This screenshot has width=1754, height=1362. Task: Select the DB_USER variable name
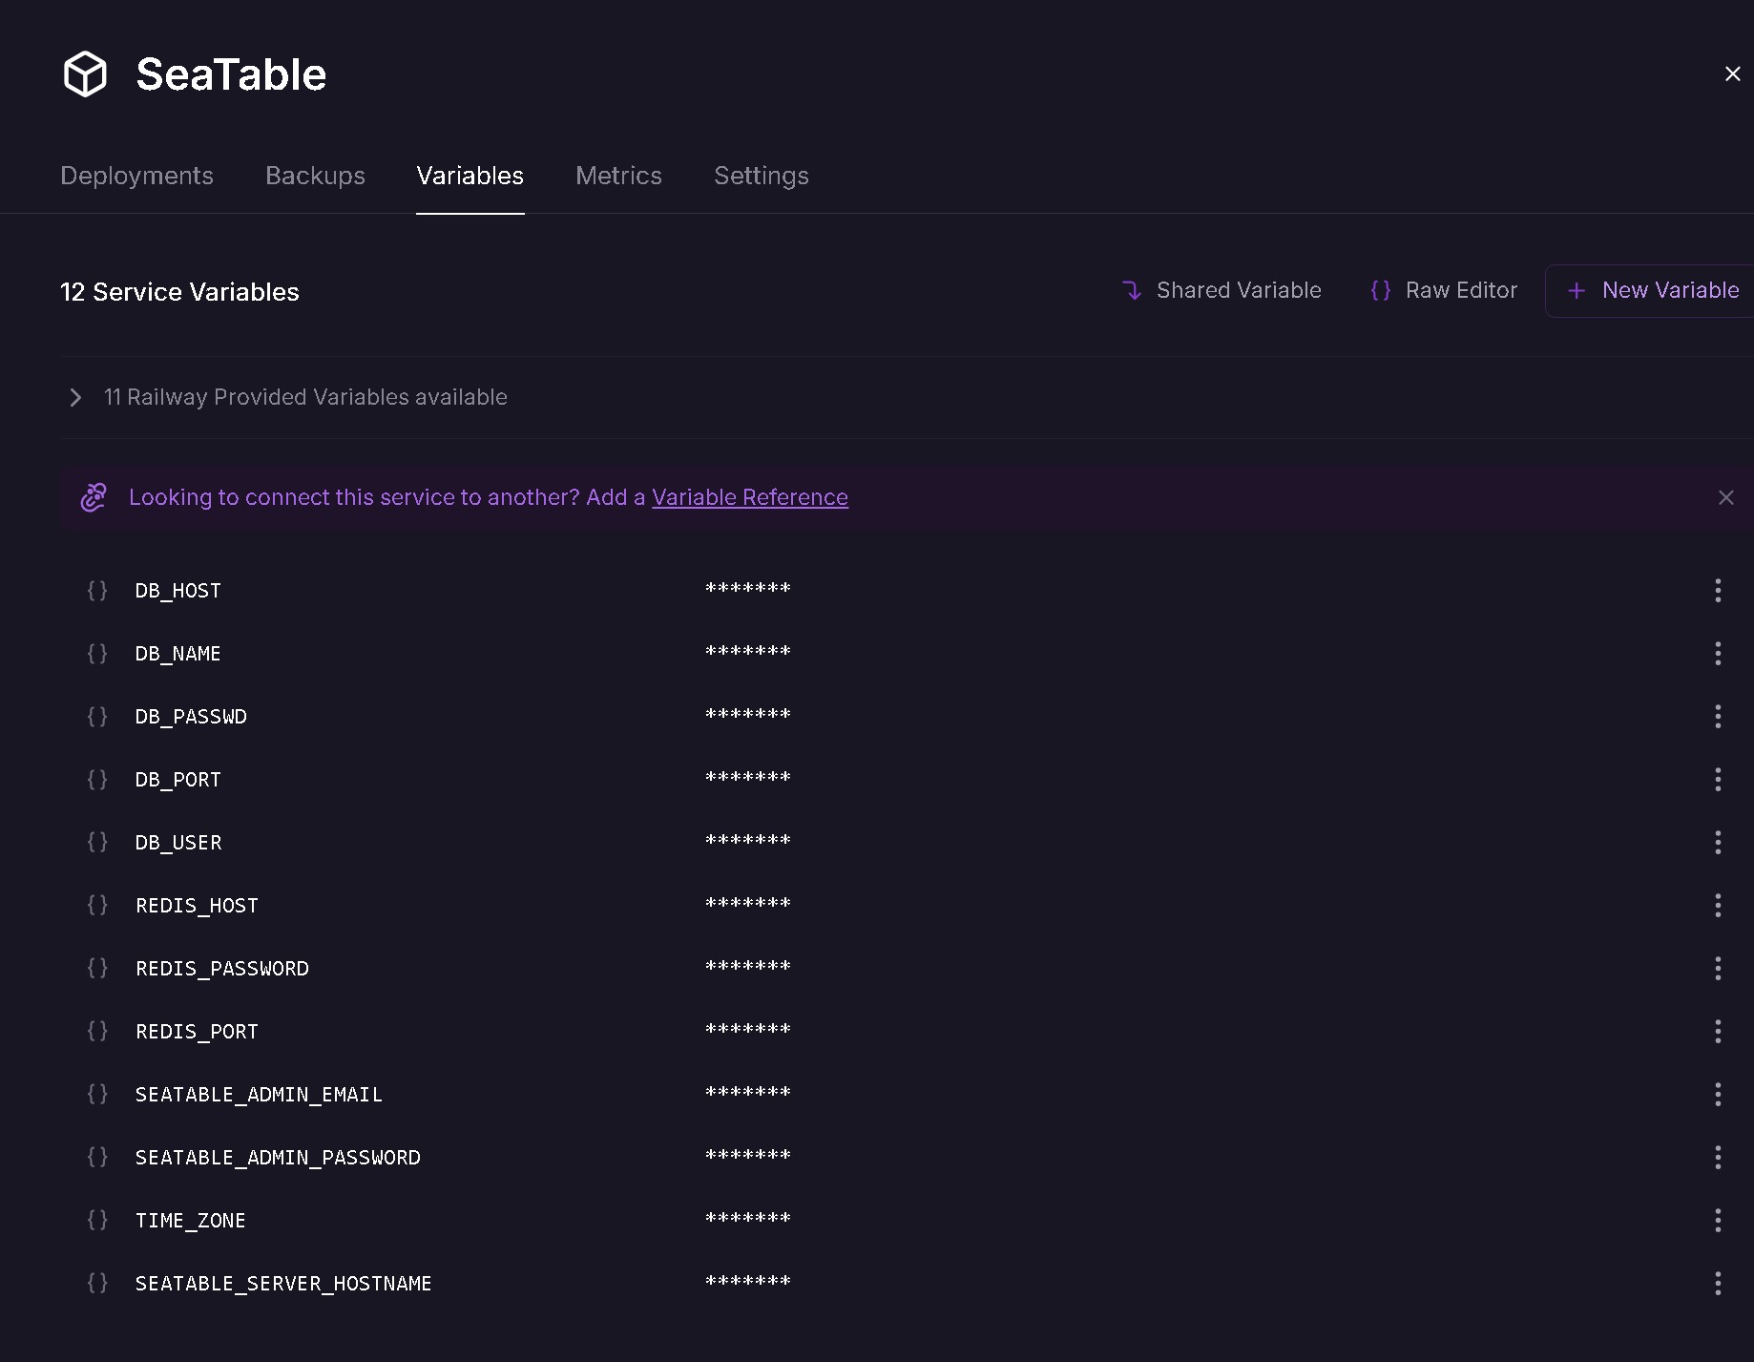(178, 843)
